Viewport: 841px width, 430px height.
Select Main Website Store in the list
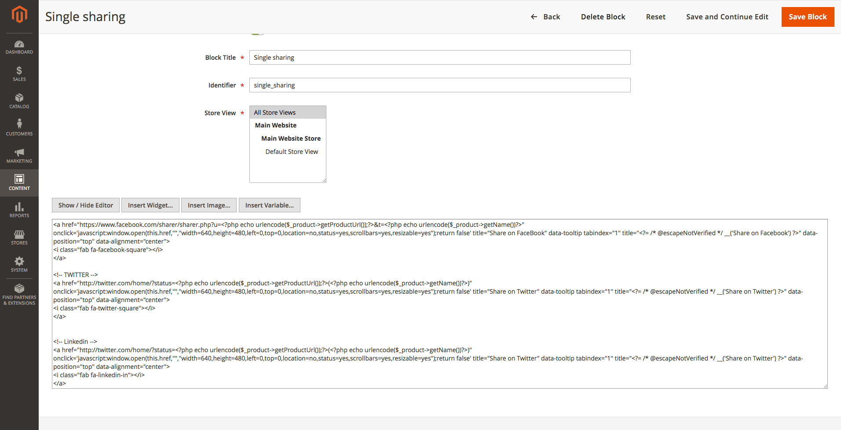pos(291,138)
